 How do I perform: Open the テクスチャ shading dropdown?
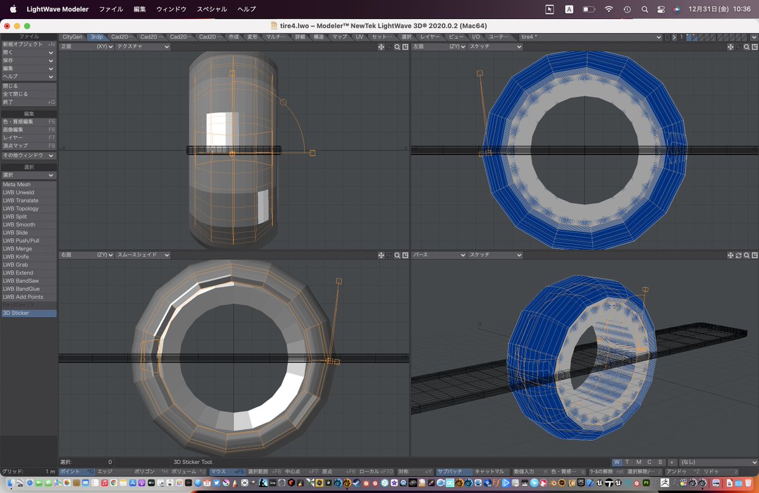(143, 47)
